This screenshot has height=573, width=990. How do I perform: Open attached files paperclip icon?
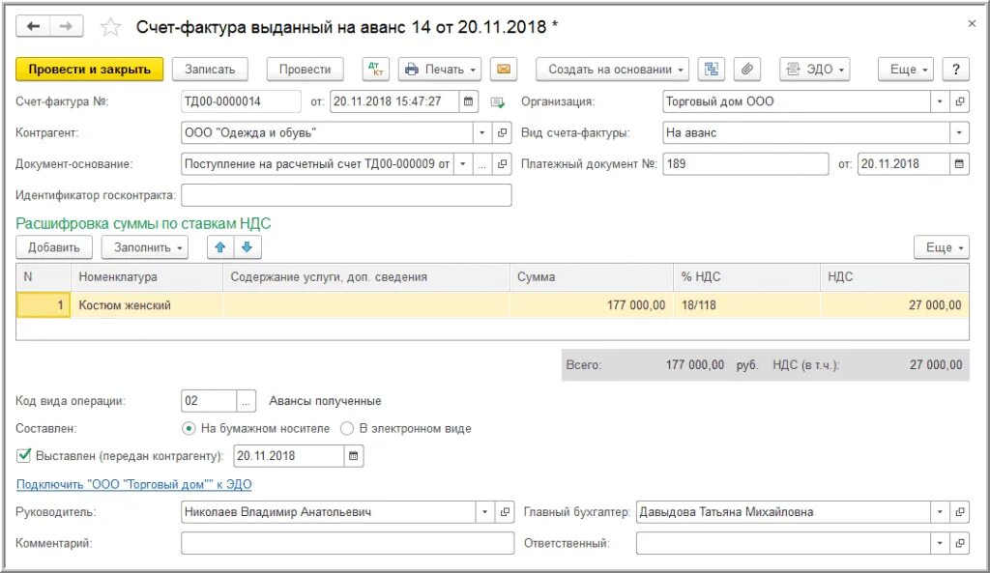pyautogui.click(x=747, y=70)
